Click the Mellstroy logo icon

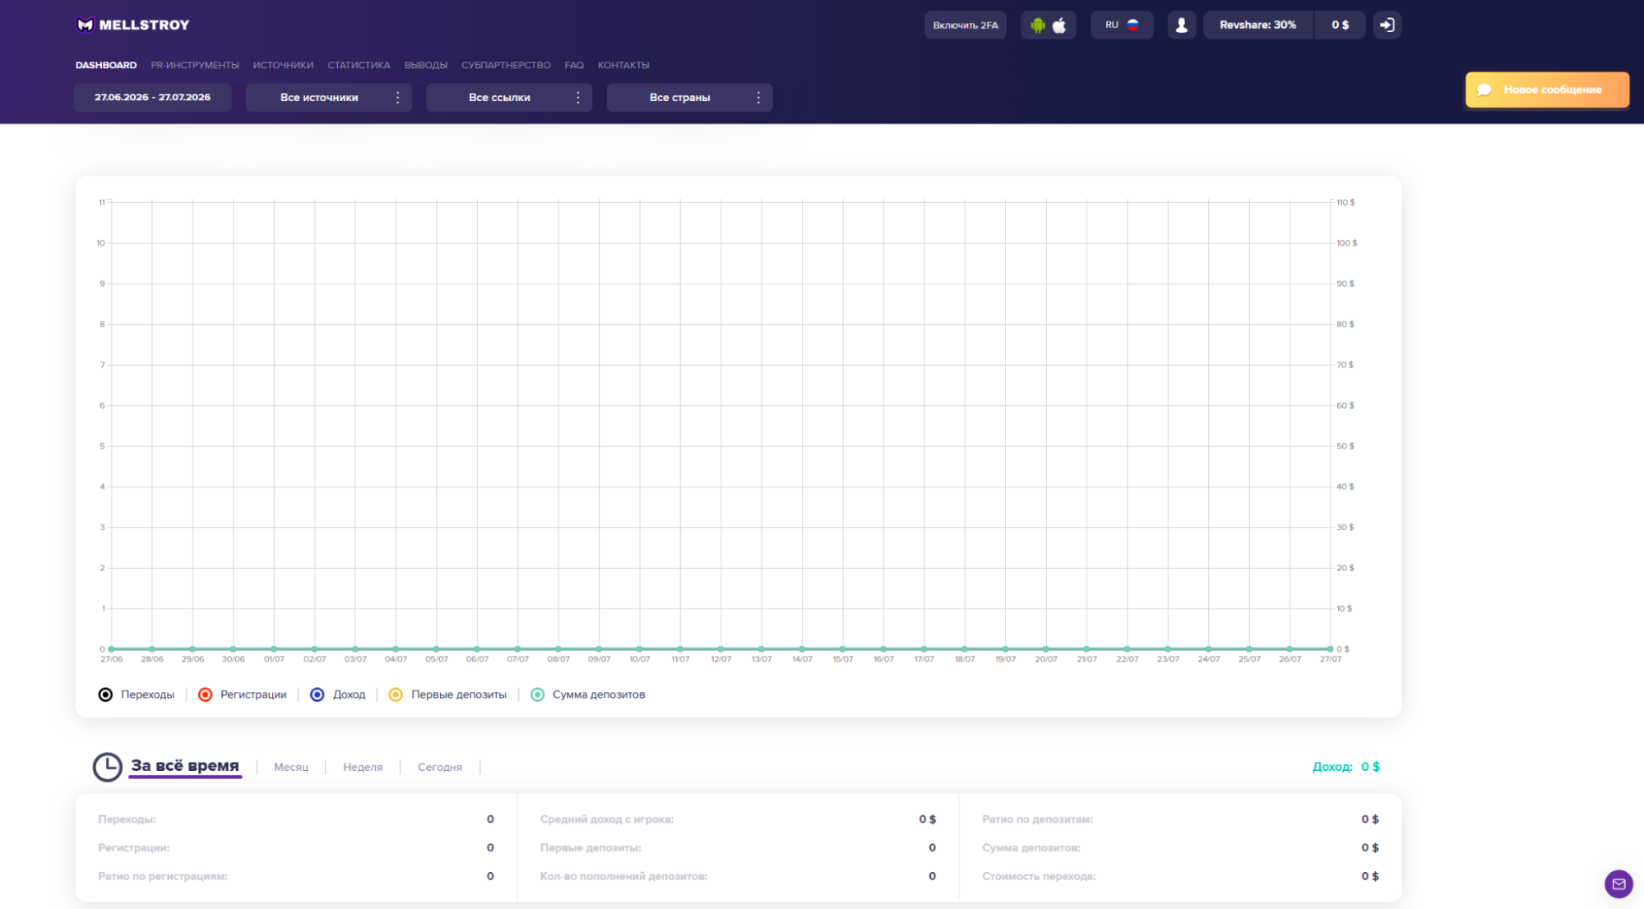(x=85, y=25)
